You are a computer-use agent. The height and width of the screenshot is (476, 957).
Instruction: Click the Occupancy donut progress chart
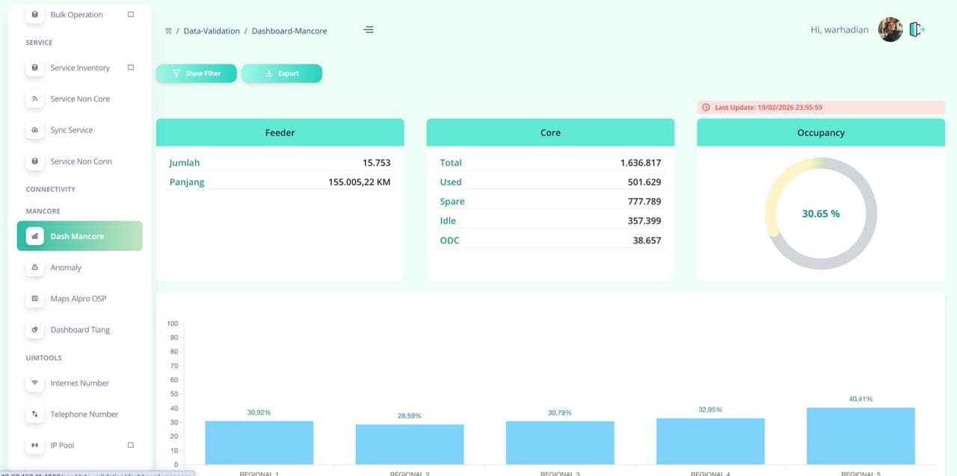[x=820, y=214]
